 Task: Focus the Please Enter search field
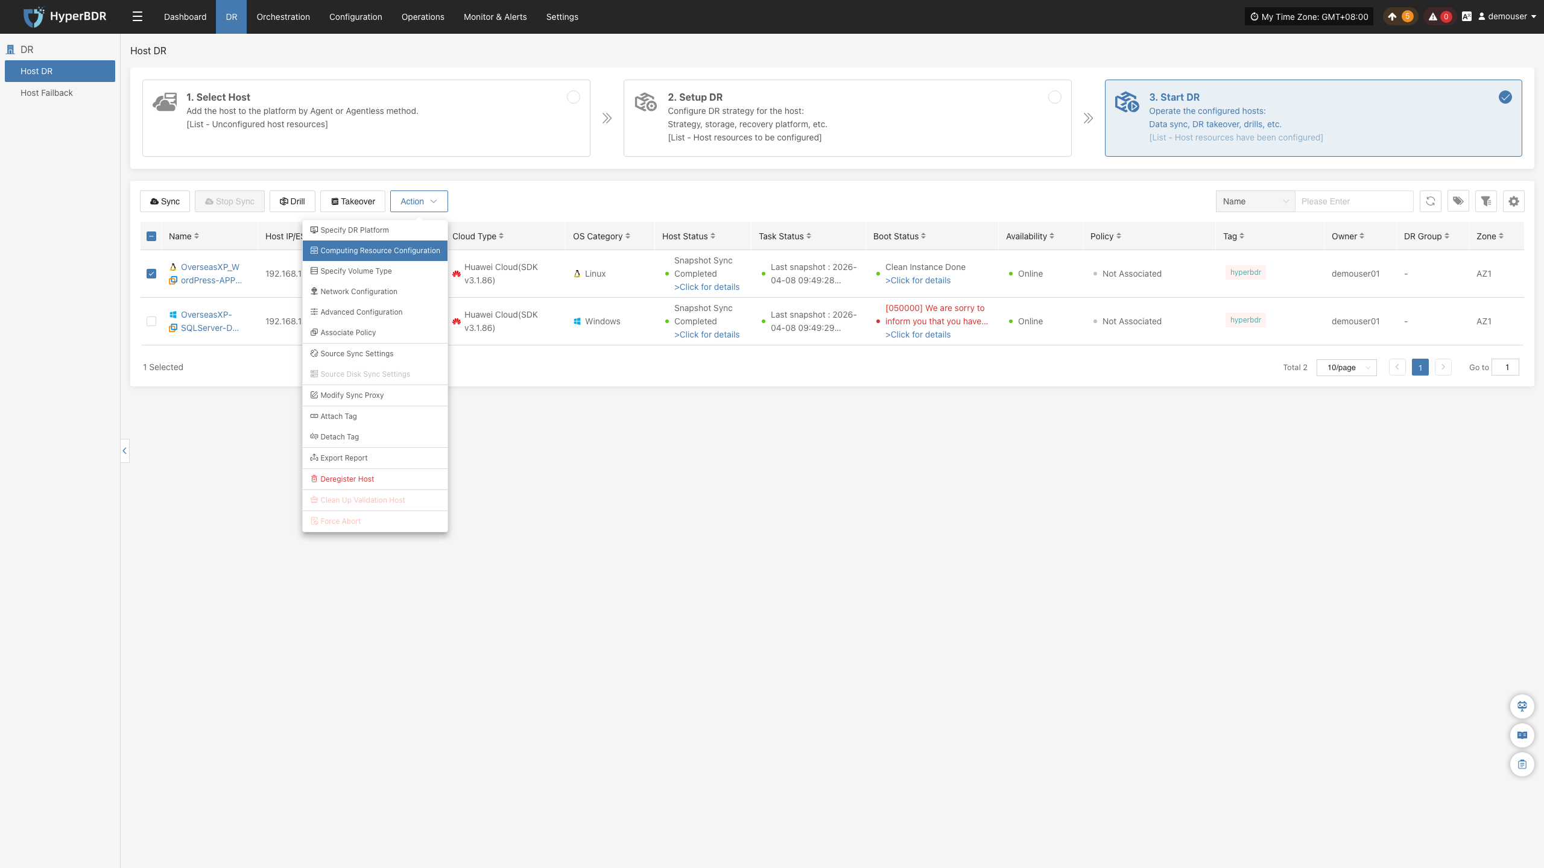1354,201
